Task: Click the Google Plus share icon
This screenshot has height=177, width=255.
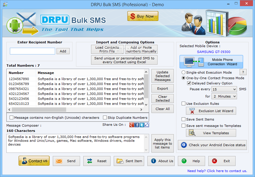Action: coord(132,125)
